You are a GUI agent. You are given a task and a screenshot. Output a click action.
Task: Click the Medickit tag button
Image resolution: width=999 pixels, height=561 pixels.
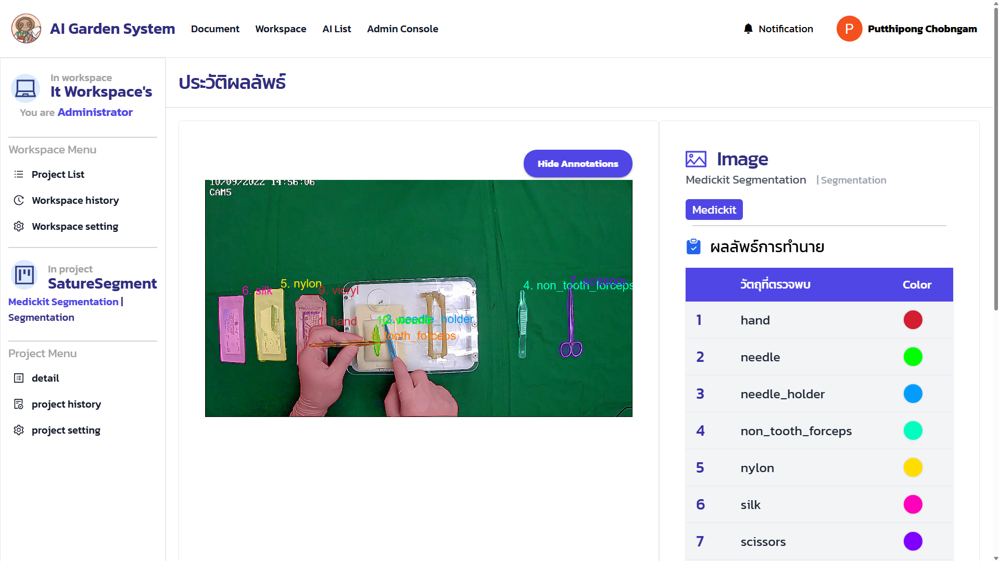pos(714,210)
